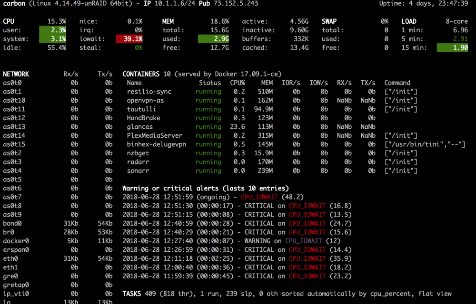Screen dimensions: 476x304
Task: Click the /usr/bin/tini command text
Action: coord(425,144)
